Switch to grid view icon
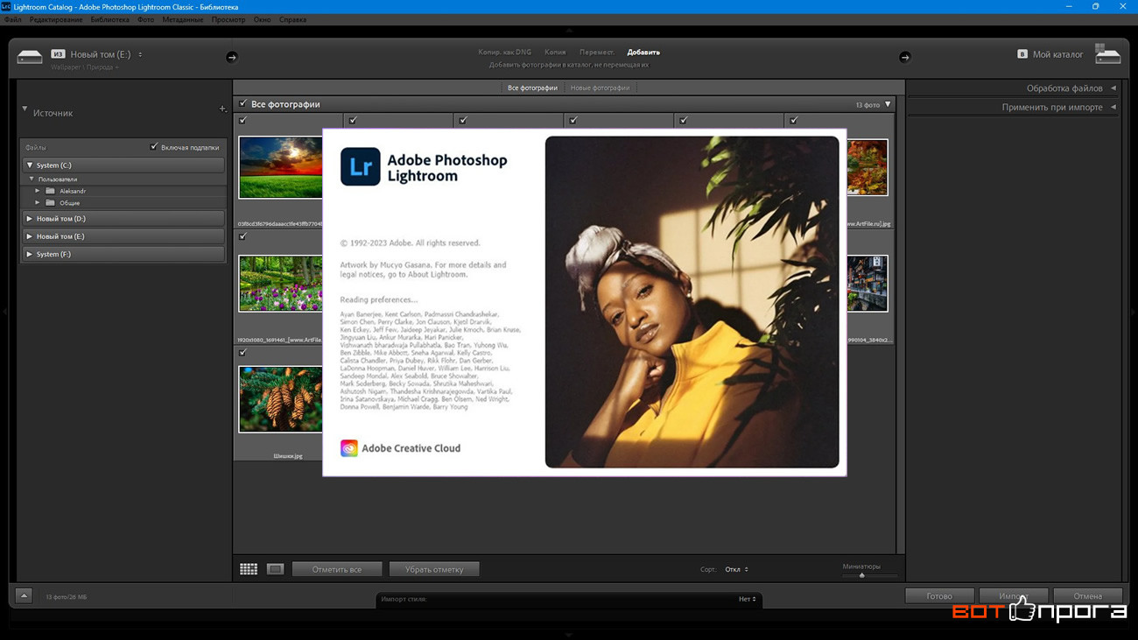This screenshot has height=640, width=1138. 249,569
